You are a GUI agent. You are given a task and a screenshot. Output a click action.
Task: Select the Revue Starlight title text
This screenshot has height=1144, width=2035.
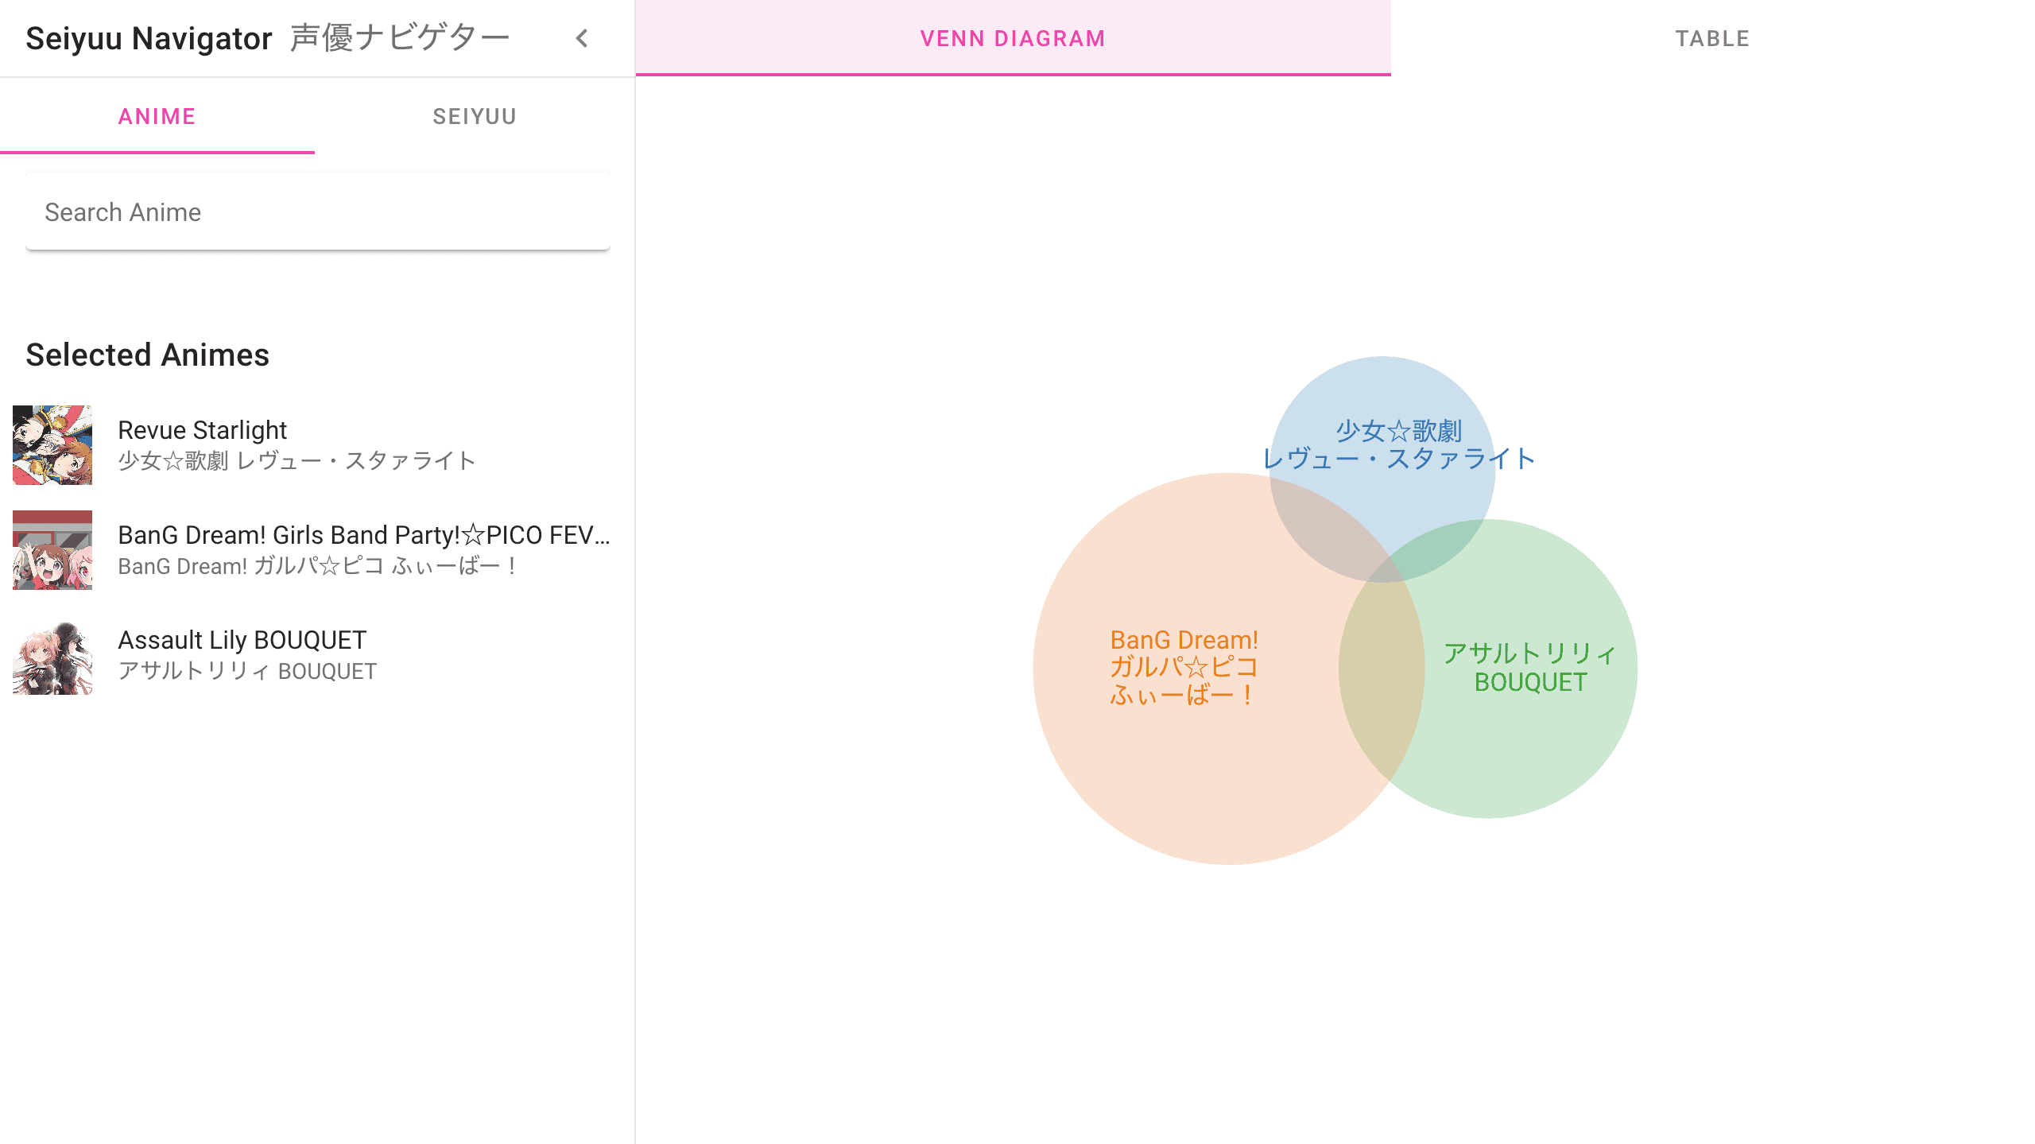(202, 430)
